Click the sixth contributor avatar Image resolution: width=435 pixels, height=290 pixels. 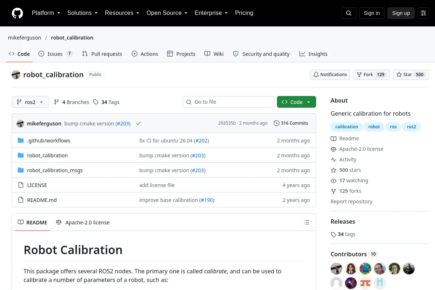(x=409, y=269)
